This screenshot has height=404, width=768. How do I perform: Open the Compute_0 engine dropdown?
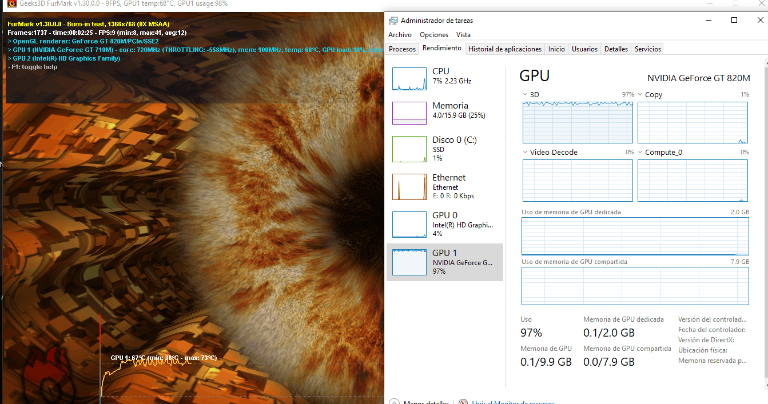click(640, 152)
